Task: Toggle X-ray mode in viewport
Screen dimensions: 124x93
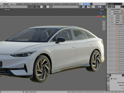Action: 94,7
